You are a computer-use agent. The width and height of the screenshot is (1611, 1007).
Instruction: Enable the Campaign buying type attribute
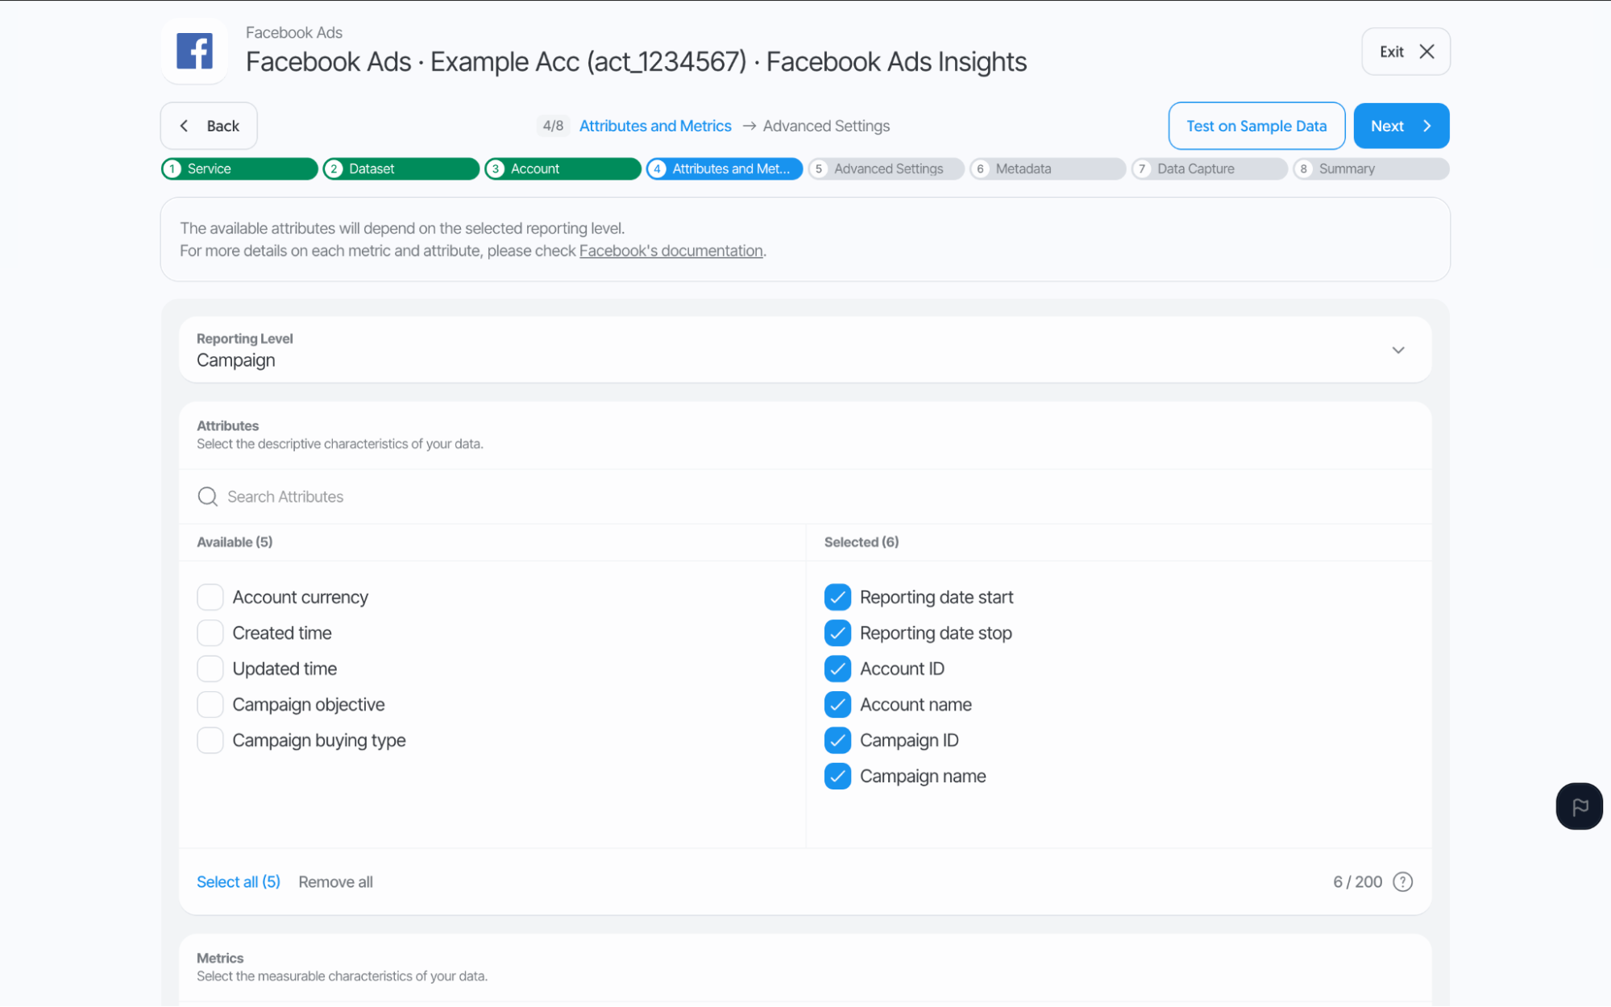(210, 740)
